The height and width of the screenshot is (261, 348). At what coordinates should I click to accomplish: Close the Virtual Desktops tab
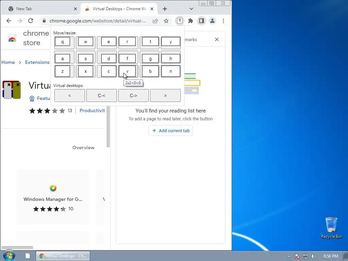(x=152, y=9)
